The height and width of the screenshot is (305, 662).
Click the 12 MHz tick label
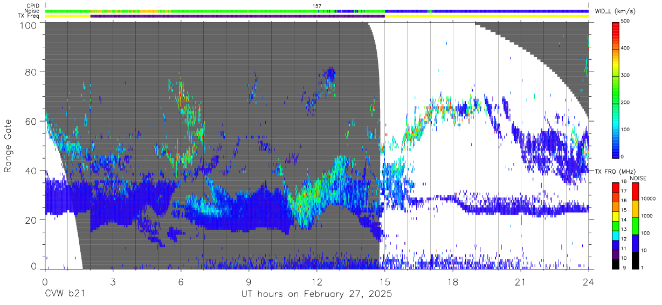624,240
